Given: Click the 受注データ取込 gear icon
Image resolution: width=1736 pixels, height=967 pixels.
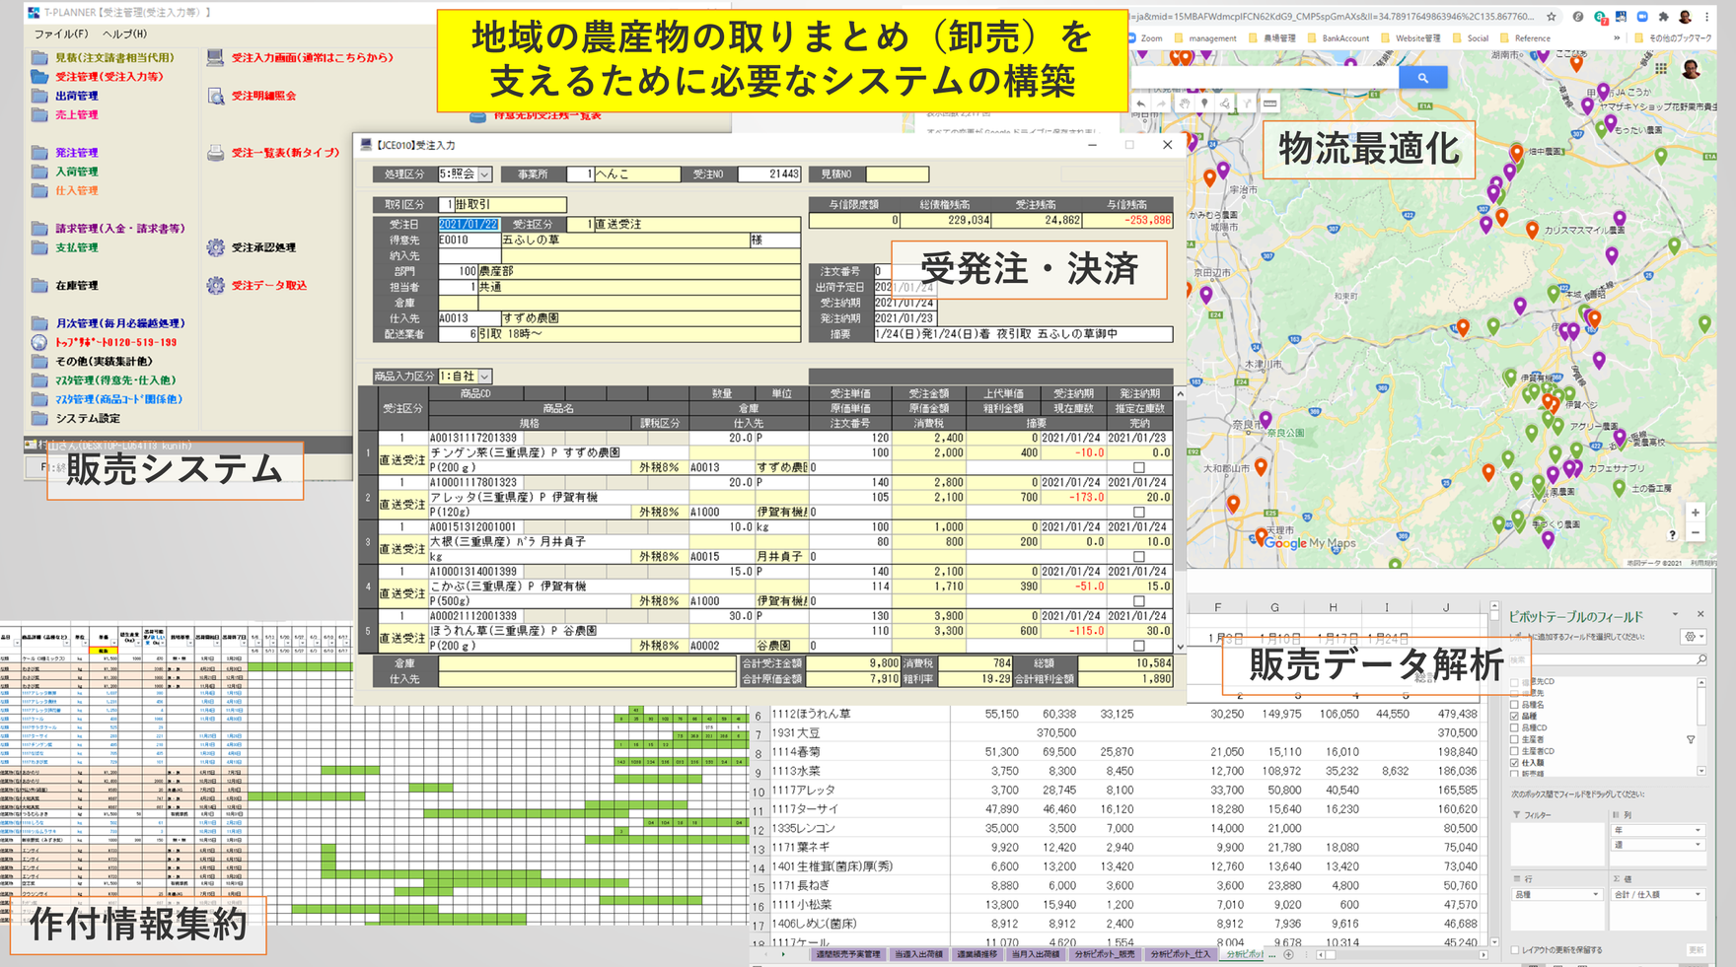Looking at the screenshot, I should [x=215, y=286].
